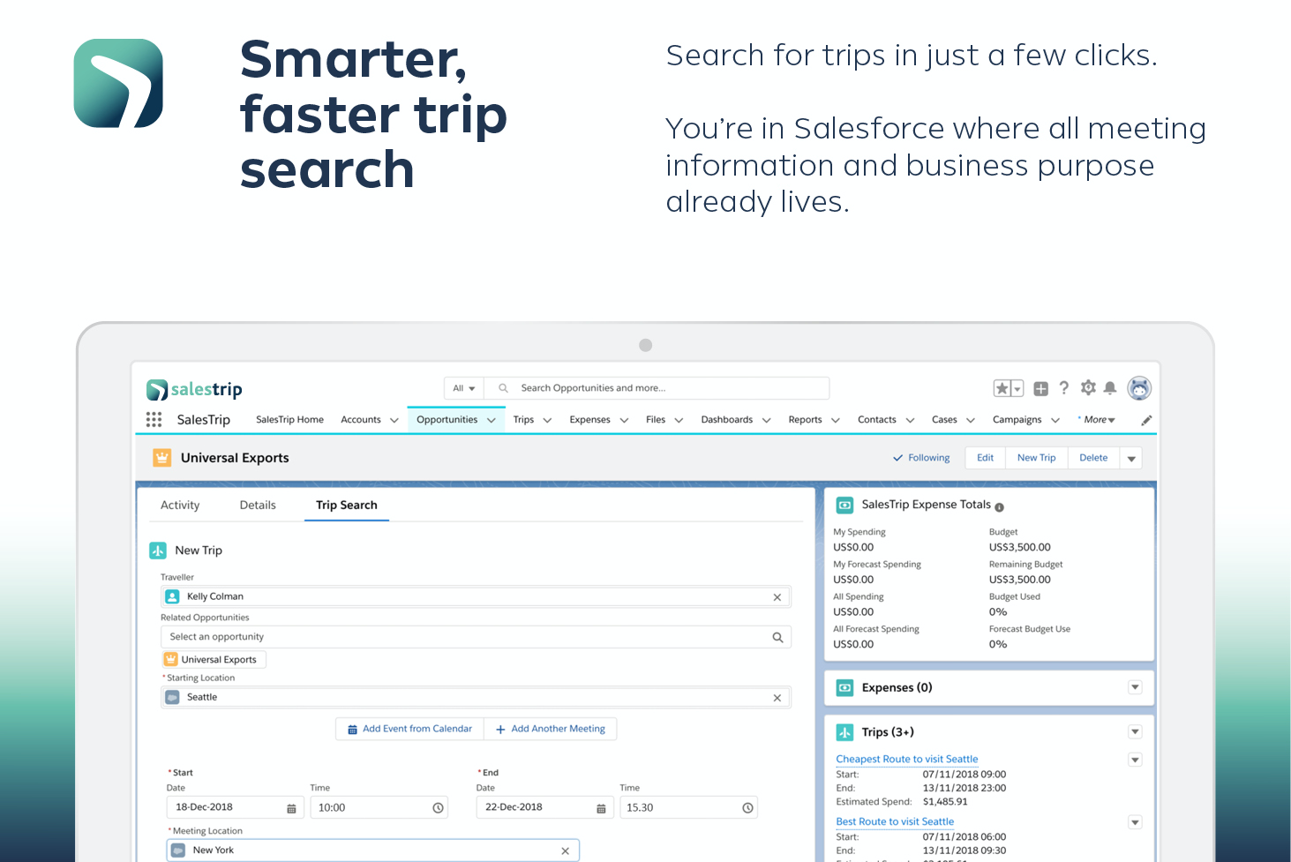This screenshot has height=862, width=1291.
Task: Click the Expenses (0) panel icon
Action: tap(844, 688)
